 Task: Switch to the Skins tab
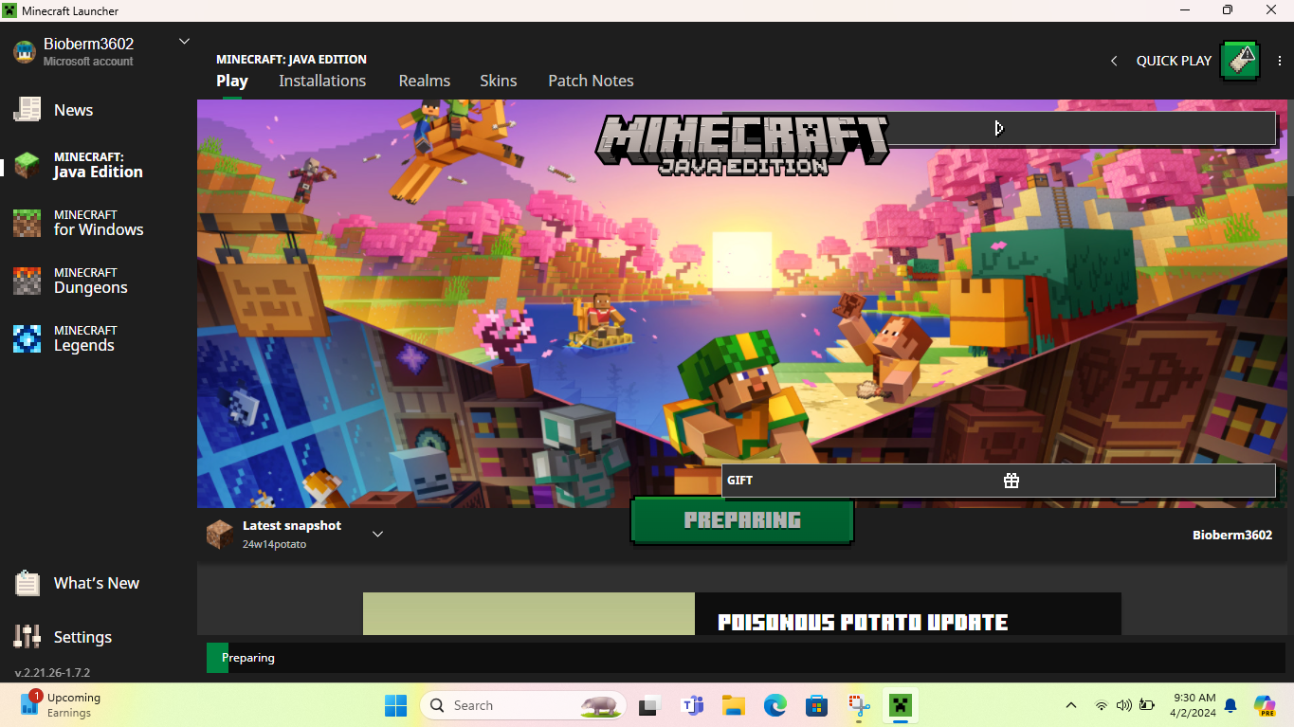click(x=498, y=82)
